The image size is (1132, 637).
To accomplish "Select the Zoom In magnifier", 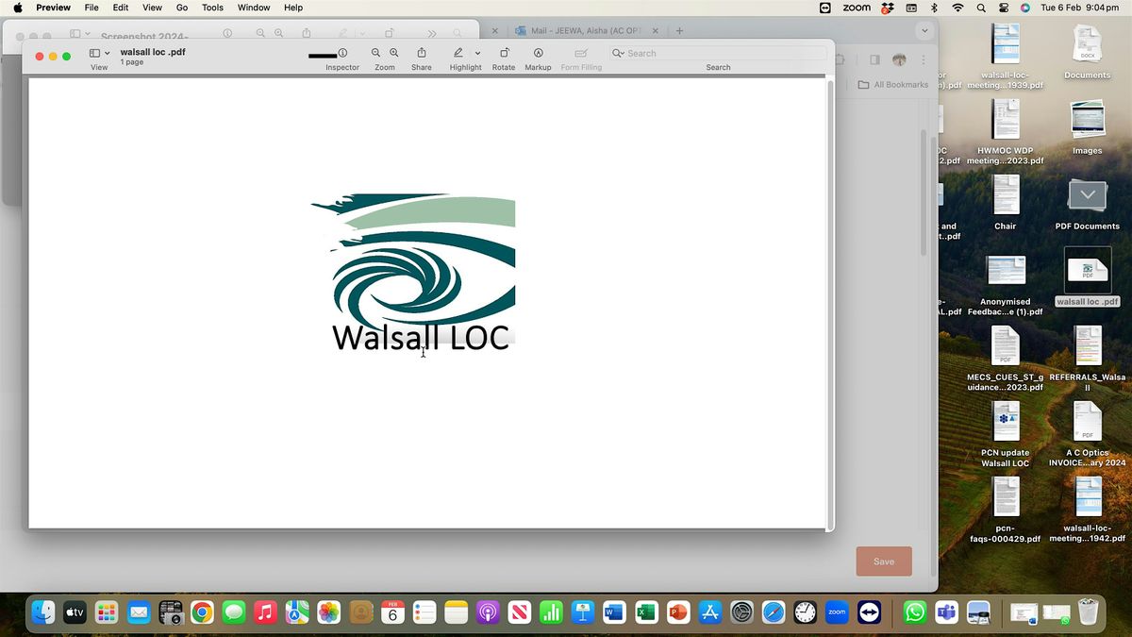I will 393,53.
